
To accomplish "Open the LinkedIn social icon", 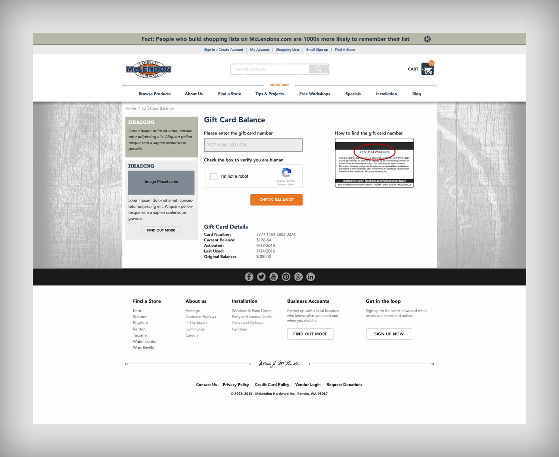I will tap(311, 277).
